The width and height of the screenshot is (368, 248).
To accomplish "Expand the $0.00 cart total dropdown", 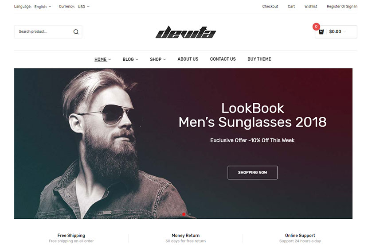I will tap(337, 31).
